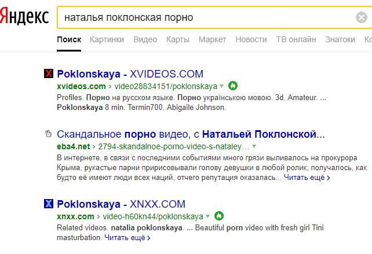Image resolution: width=372 pixels, height=254 pixels.
Task: Go to the Маркет tab
Action: pos(212,40)
